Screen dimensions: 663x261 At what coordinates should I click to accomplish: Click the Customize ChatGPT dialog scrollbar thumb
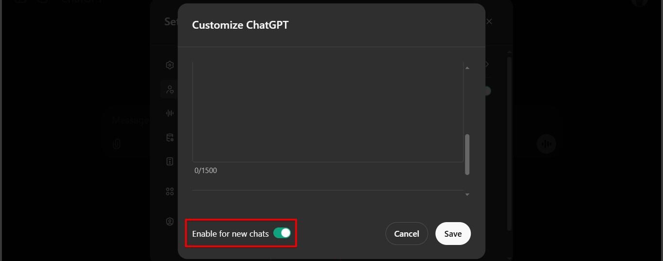(467, 154)
